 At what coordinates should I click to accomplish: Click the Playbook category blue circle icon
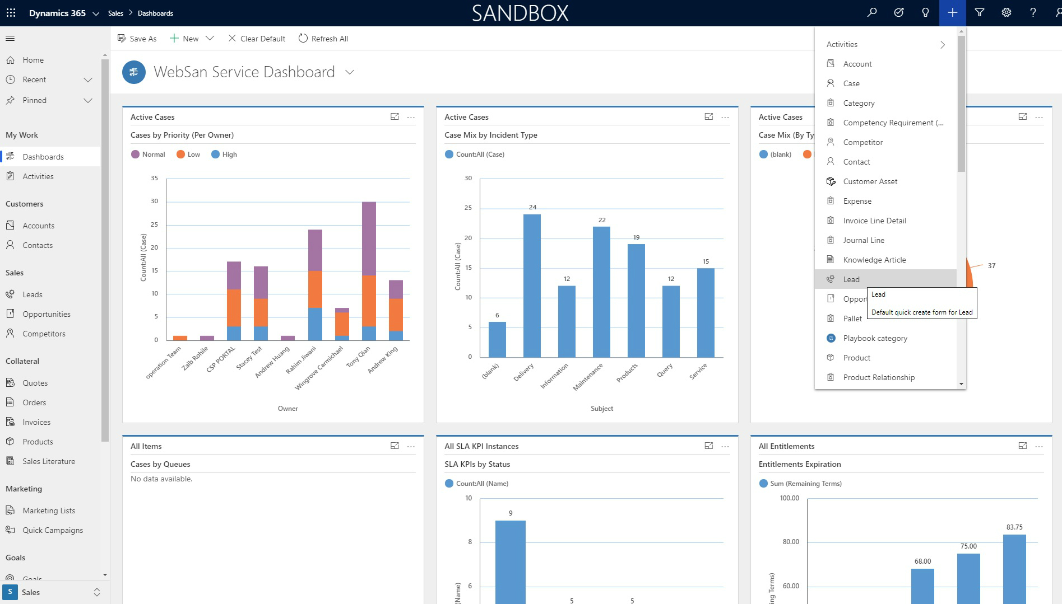831,338
